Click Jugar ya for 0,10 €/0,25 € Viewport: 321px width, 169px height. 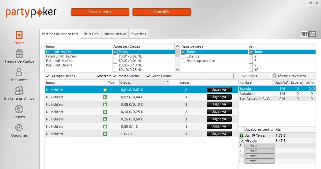coord(219,112)
